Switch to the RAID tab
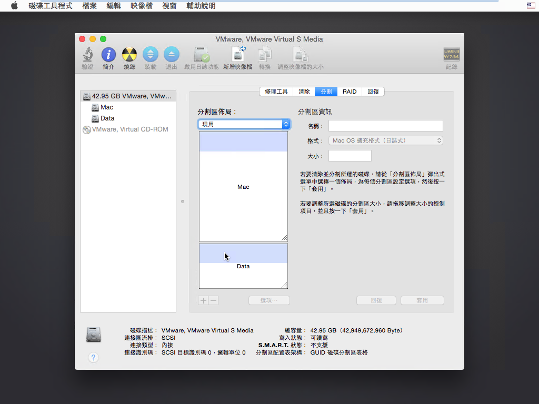Viewport: 539px width, 404px height. point(350,92)
